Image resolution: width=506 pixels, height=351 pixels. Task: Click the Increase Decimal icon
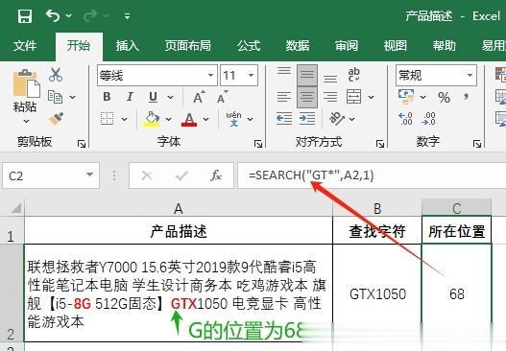point(405,119)
